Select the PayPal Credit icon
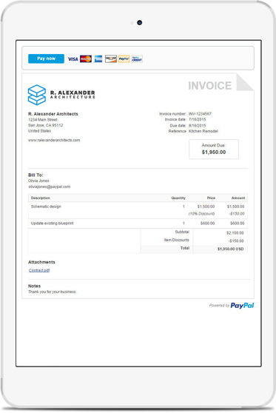Screen dimensions: 276x413 [137, 59]
